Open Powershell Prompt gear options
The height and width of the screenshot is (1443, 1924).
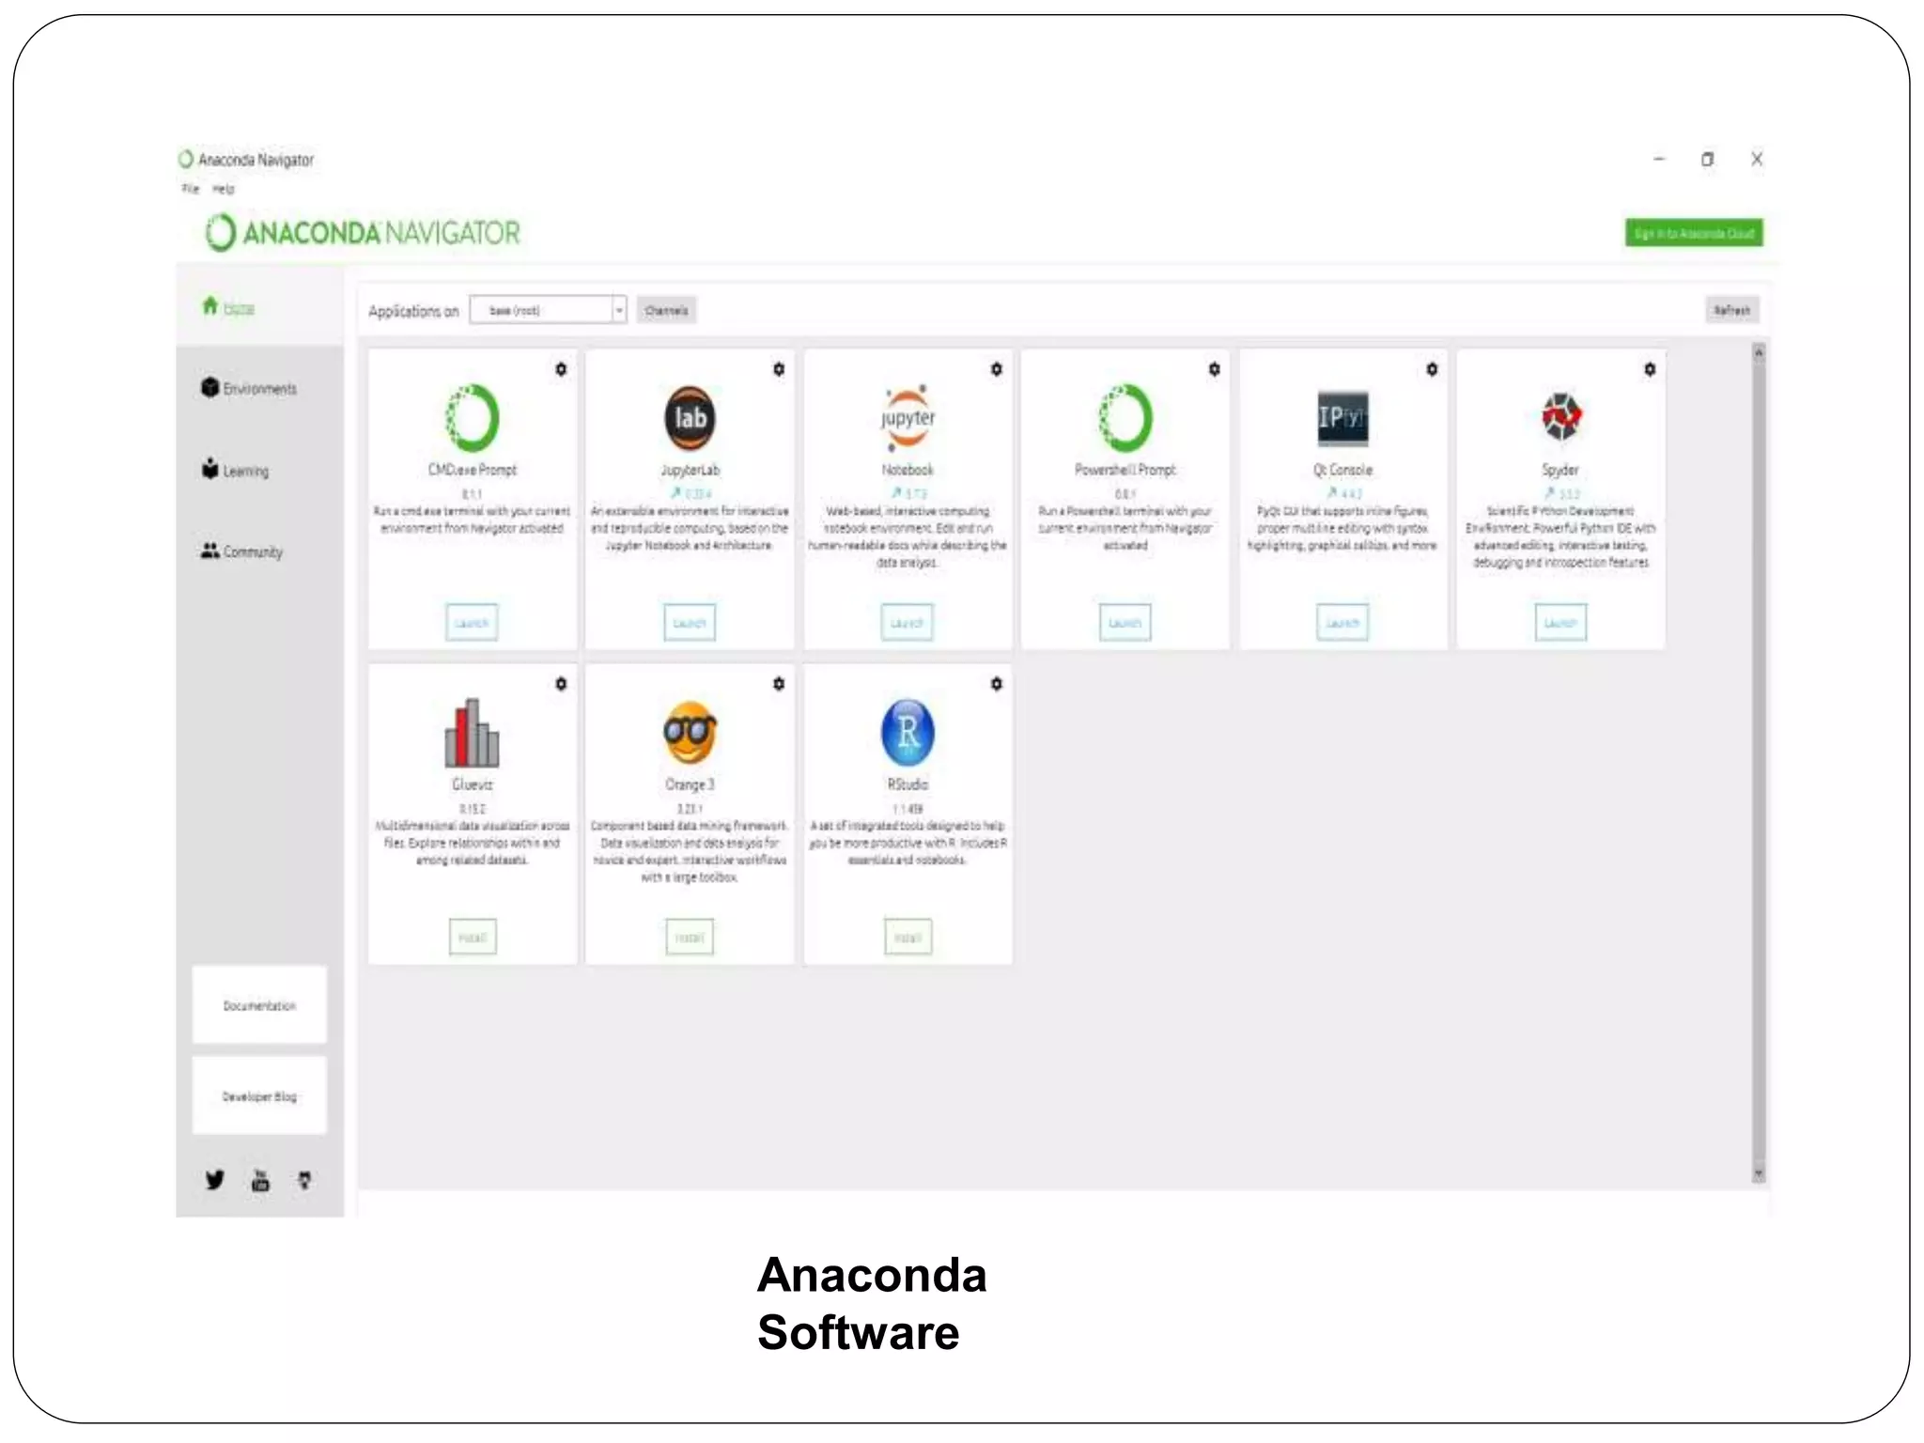[x=1215, y=369]
